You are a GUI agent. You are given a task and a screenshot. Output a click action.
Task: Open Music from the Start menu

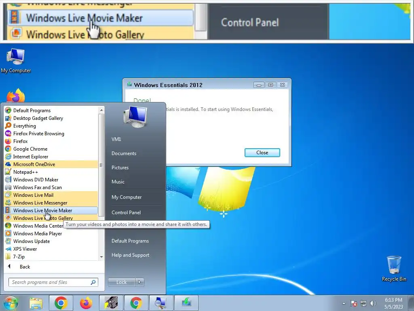118,182
